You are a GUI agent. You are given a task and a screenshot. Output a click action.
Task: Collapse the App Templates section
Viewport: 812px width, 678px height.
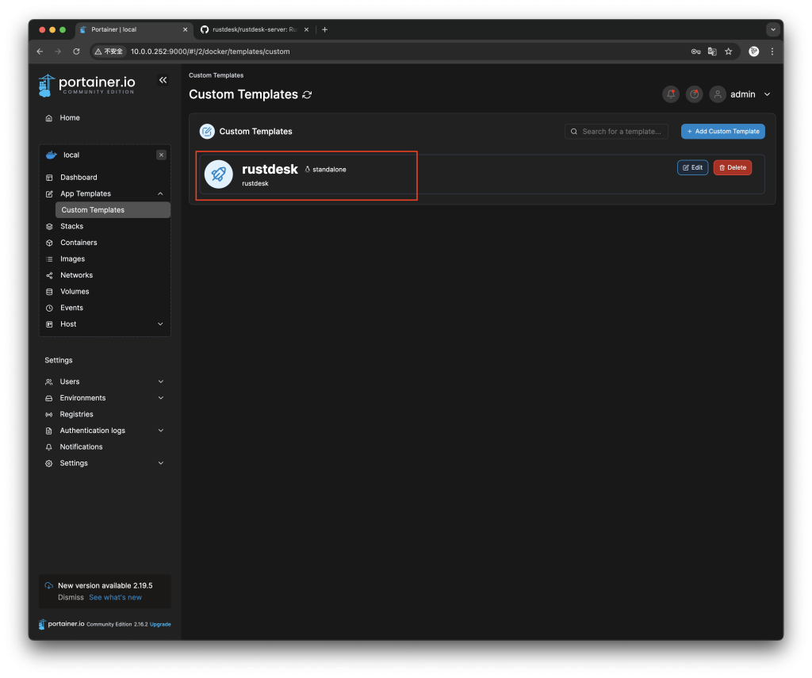coord(160,193)
